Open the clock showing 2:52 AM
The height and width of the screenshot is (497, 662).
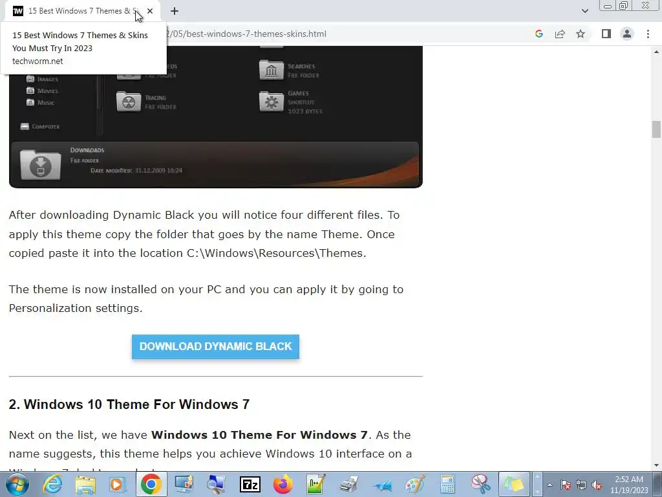pos(628,485)
